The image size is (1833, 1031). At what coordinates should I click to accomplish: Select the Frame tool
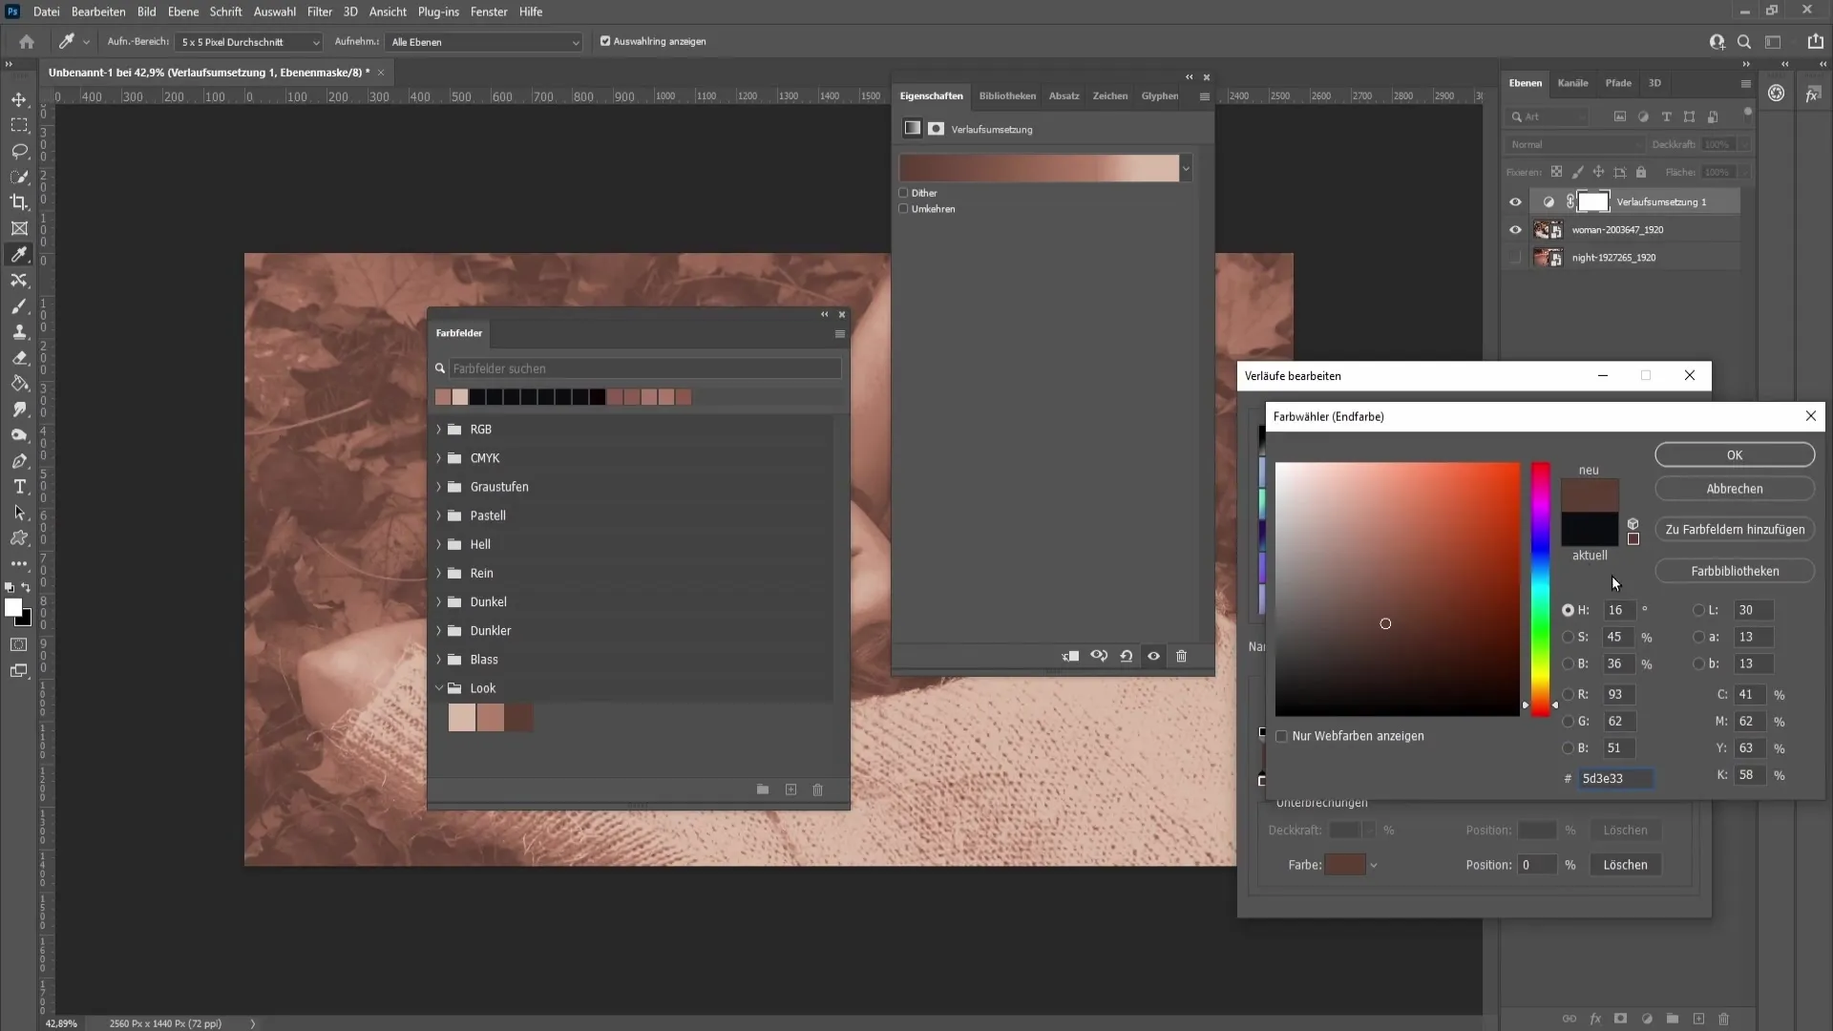point(19,228)
